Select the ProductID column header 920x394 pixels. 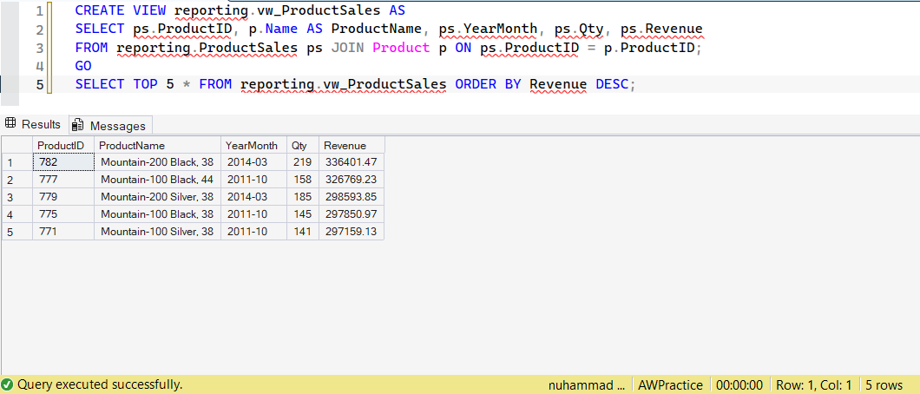pos(63,146)
